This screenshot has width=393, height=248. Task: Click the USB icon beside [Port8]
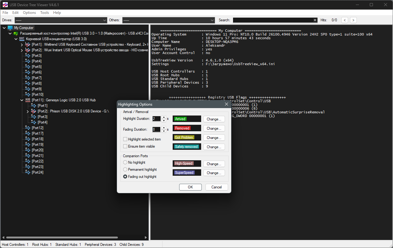pos(28,83)
